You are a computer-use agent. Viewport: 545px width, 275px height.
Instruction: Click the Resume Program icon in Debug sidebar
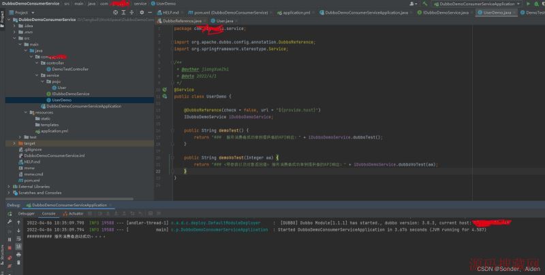tap(10, 231)
